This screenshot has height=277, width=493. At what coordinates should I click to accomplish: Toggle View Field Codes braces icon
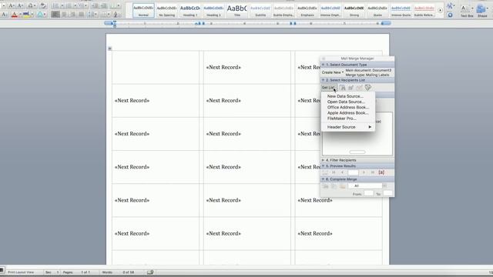pyautogui.click(x=381, y=172)
